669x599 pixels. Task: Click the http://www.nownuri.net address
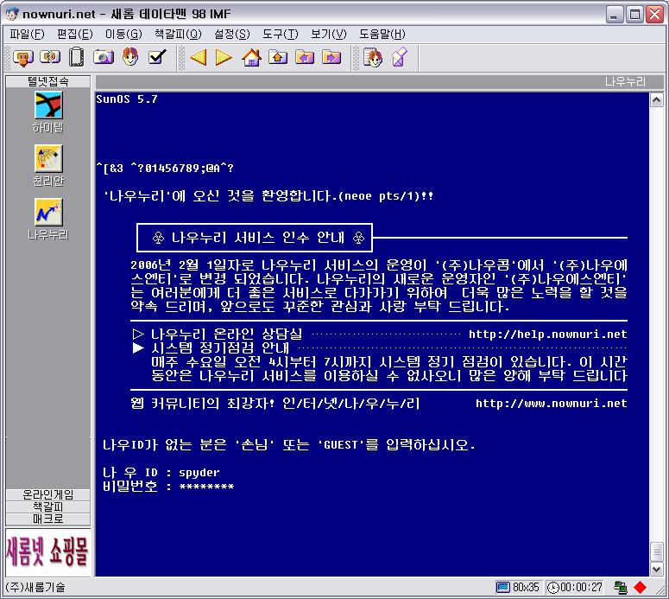coord(552,404)
